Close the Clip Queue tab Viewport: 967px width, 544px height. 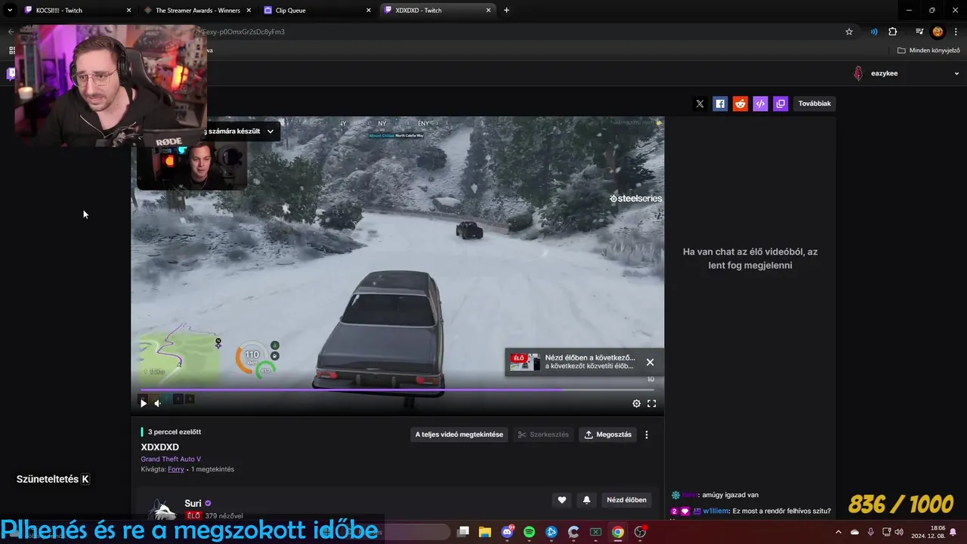[369, 11]
